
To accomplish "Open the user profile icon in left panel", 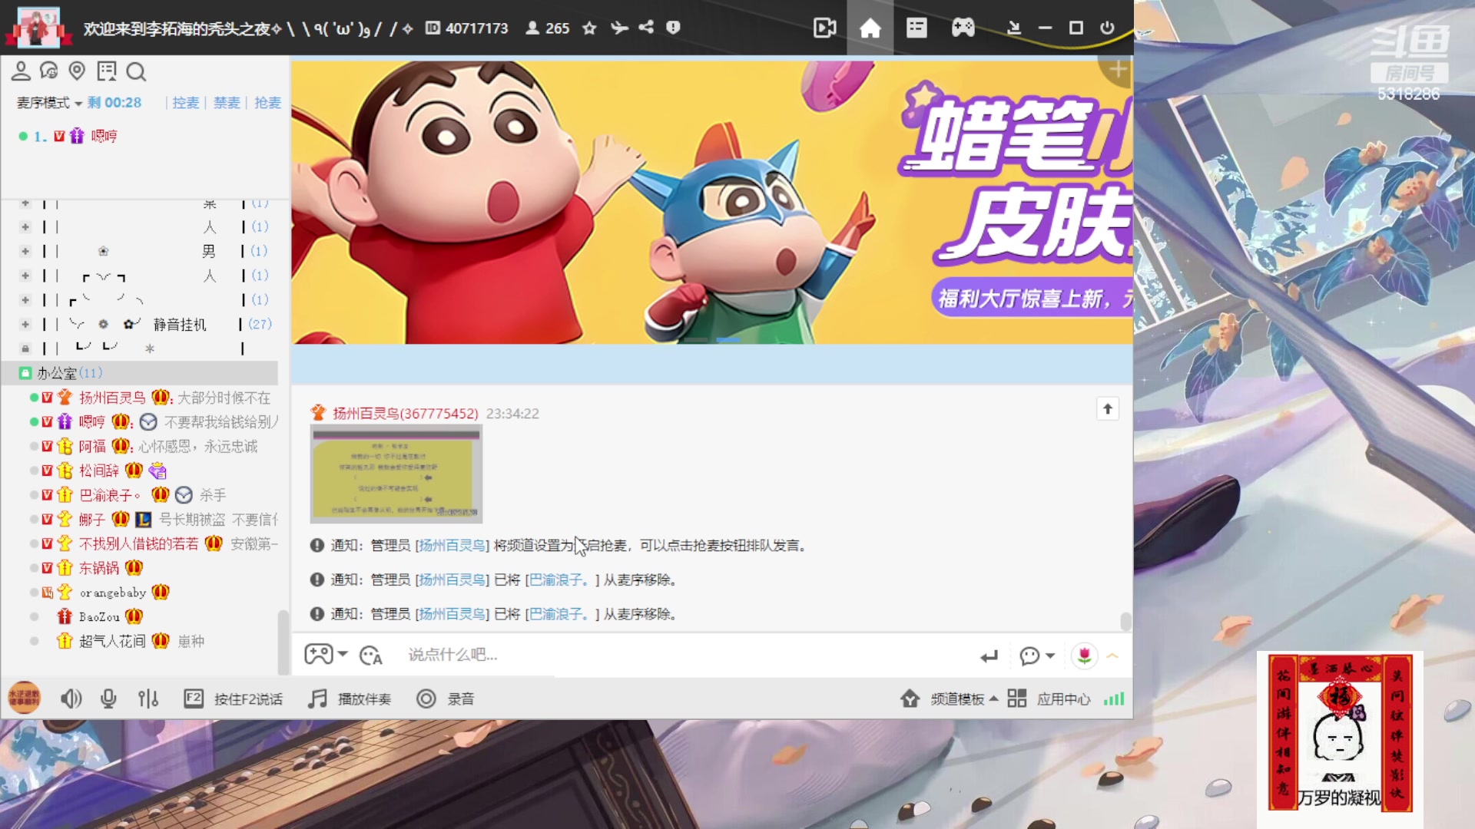I will pos(21,71).
